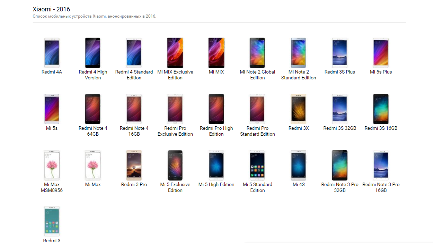Open the Redmi 4A phone image

(x=52, y=53)
